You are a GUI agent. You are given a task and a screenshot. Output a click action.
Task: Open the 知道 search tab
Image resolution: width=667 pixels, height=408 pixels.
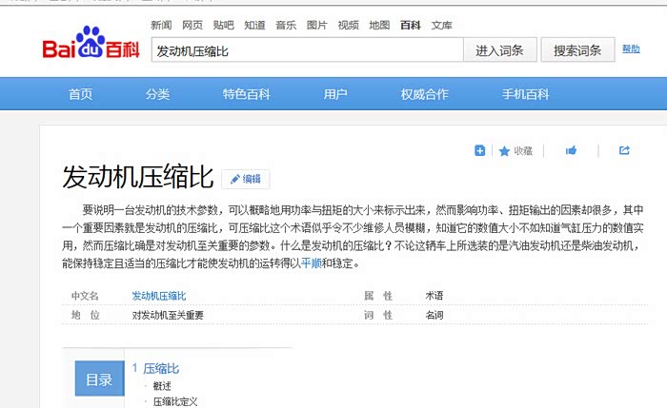[254, 26]
